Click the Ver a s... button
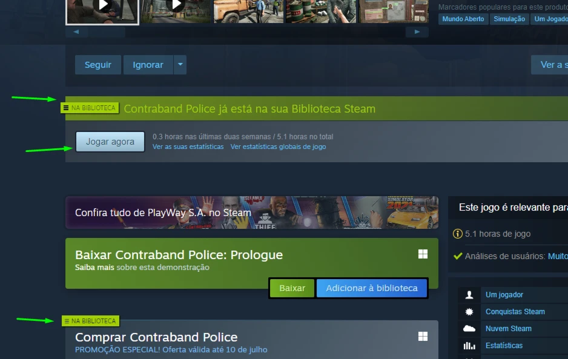 tap(549, 65)
